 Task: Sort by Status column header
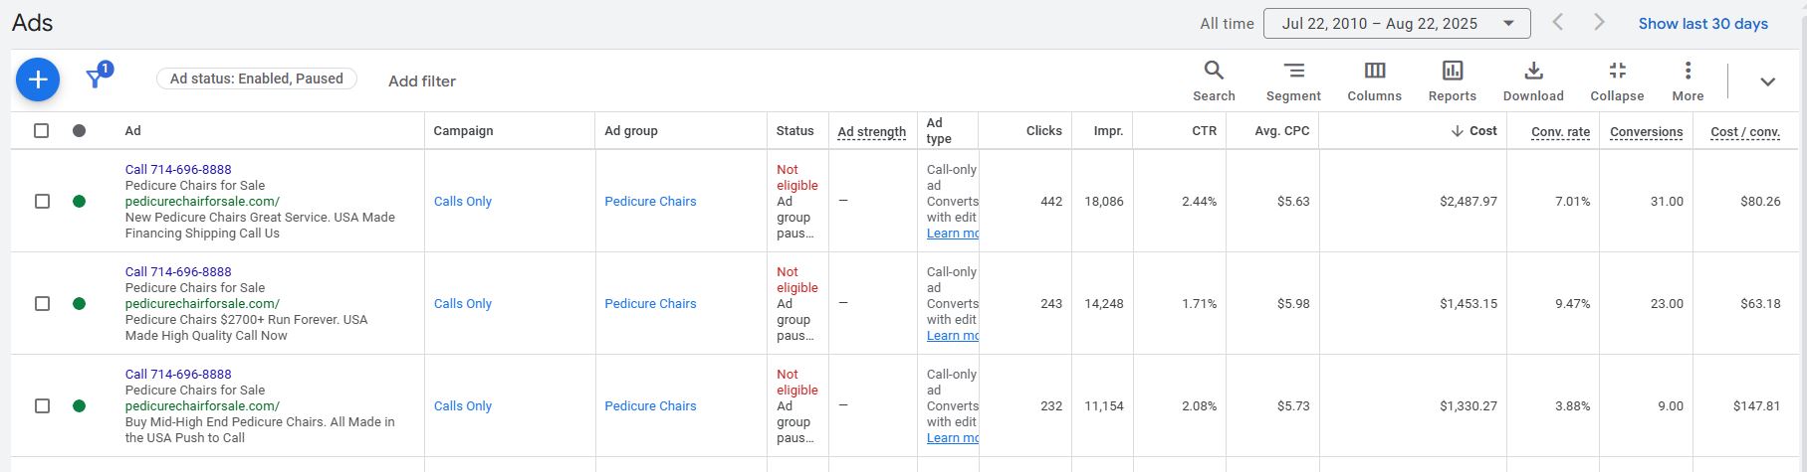click(795, 131)
